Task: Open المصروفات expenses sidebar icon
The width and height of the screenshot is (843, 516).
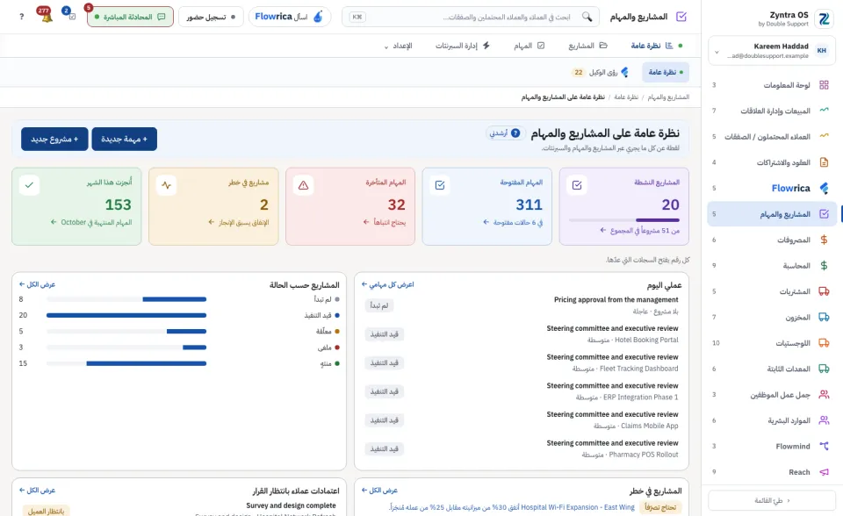Action: 824,240
